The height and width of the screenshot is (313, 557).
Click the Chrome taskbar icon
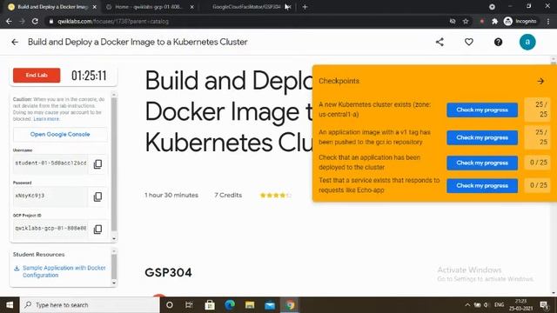290,305
